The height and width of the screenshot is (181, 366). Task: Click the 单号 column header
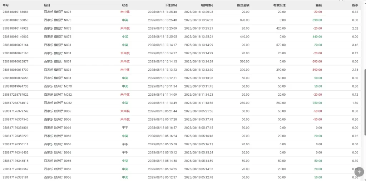(x=6, y=5)
